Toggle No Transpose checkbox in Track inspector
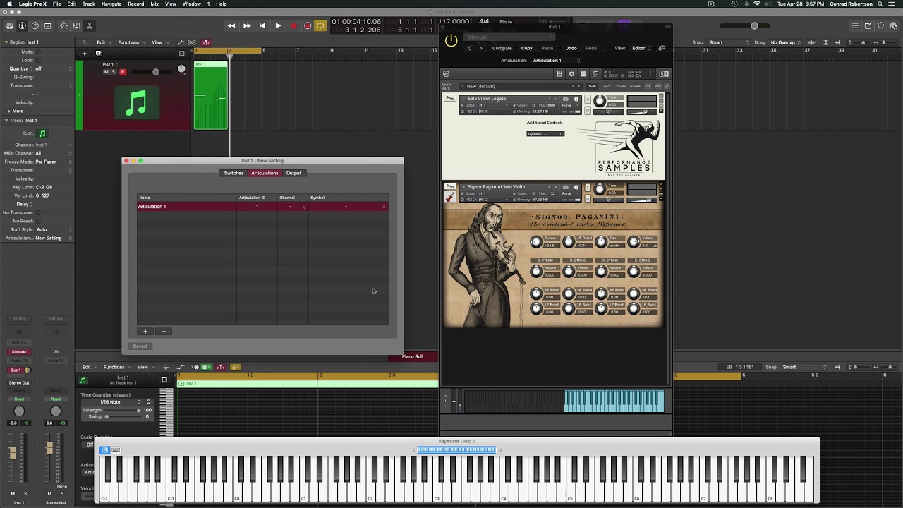The width and height of the screenshot is (903, 508). pyautogui.click(x=38, y=212)
